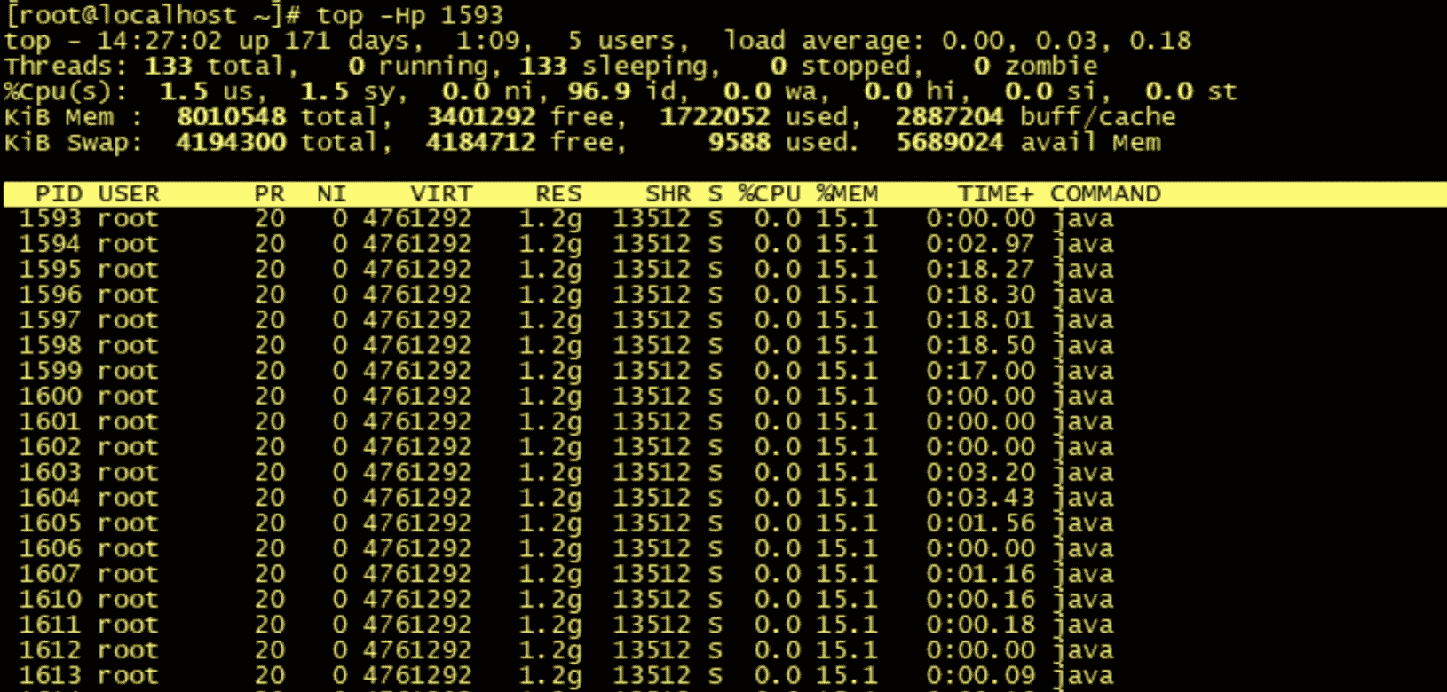Viewport: 1447px width, 692px height.
Task: Click the RES column header
Action: point(558,193)
